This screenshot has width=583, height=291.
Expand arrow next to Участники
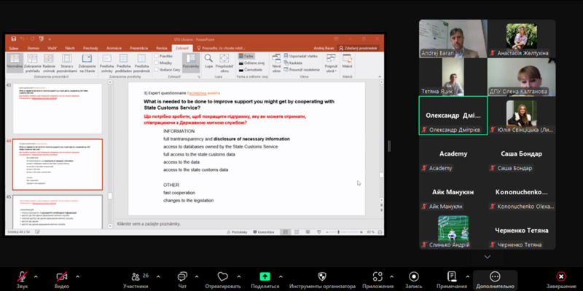(x=158, y=276)
